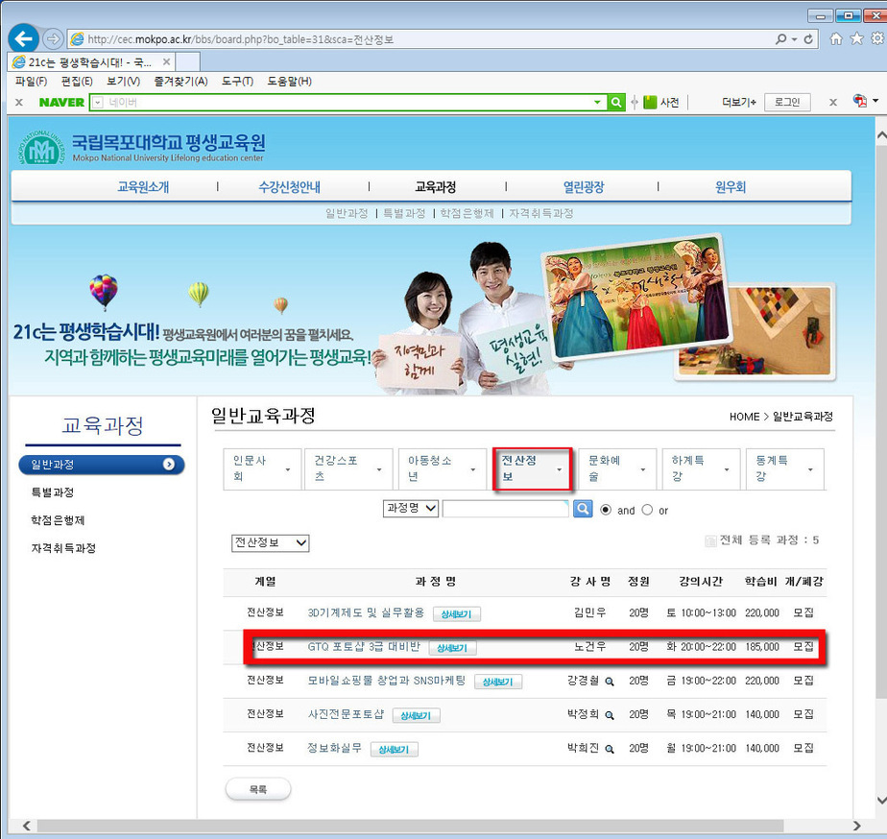Screen dimensions: 887x839
Task: Click the green Naver toolbar search button
Action: pos(616,103)
